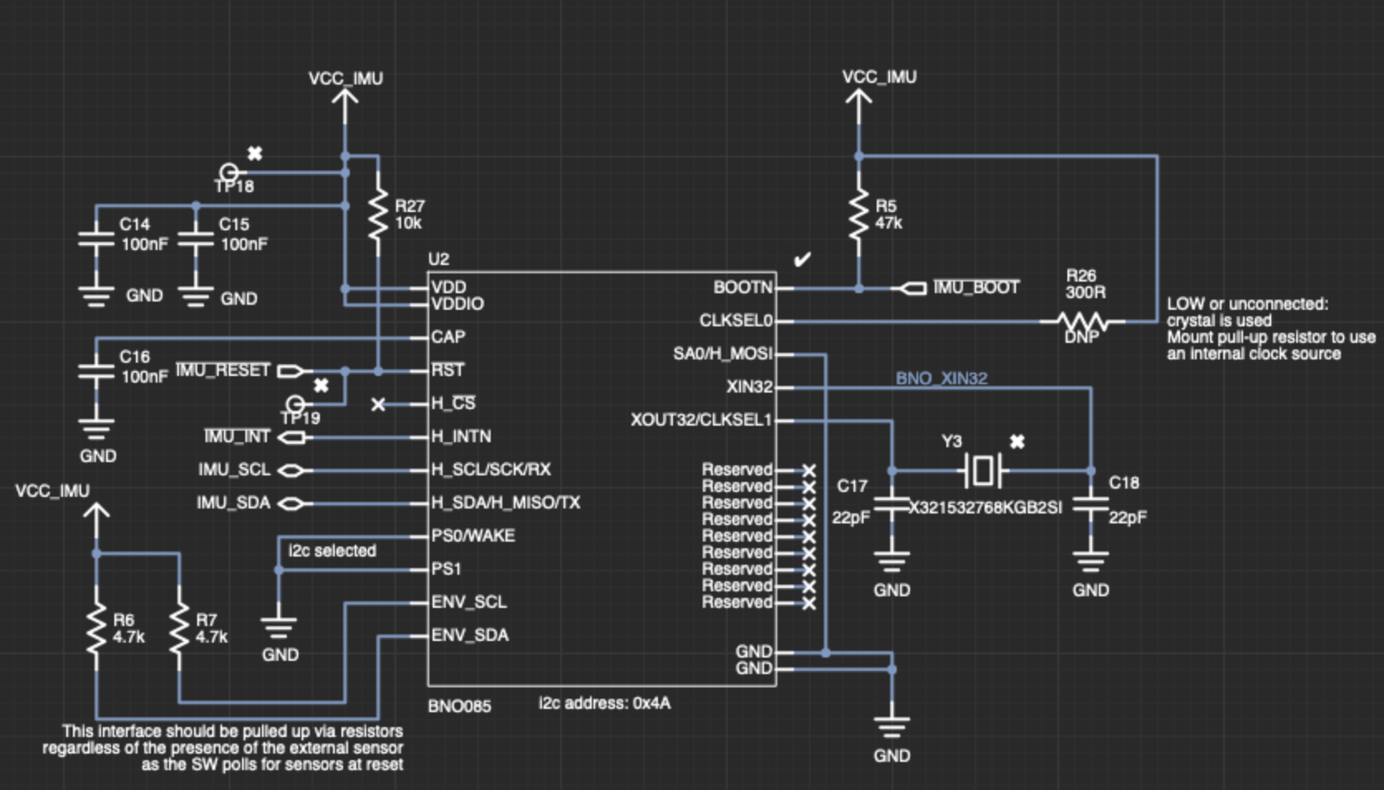This screenshot has width=1384, height=790.
Task: Select the X321532768KGB2SI part number text
Action: pos(985,508)
